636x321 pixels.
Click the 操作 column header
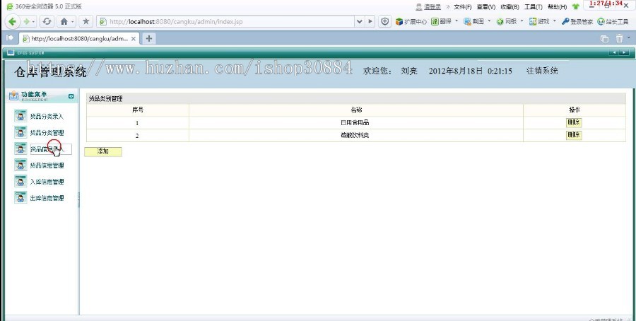tap(575, 110)
